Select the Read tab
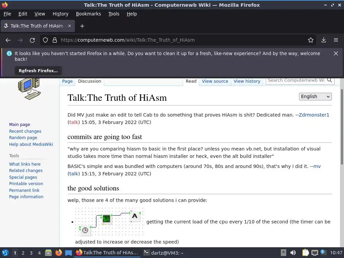 pos(191,81)
